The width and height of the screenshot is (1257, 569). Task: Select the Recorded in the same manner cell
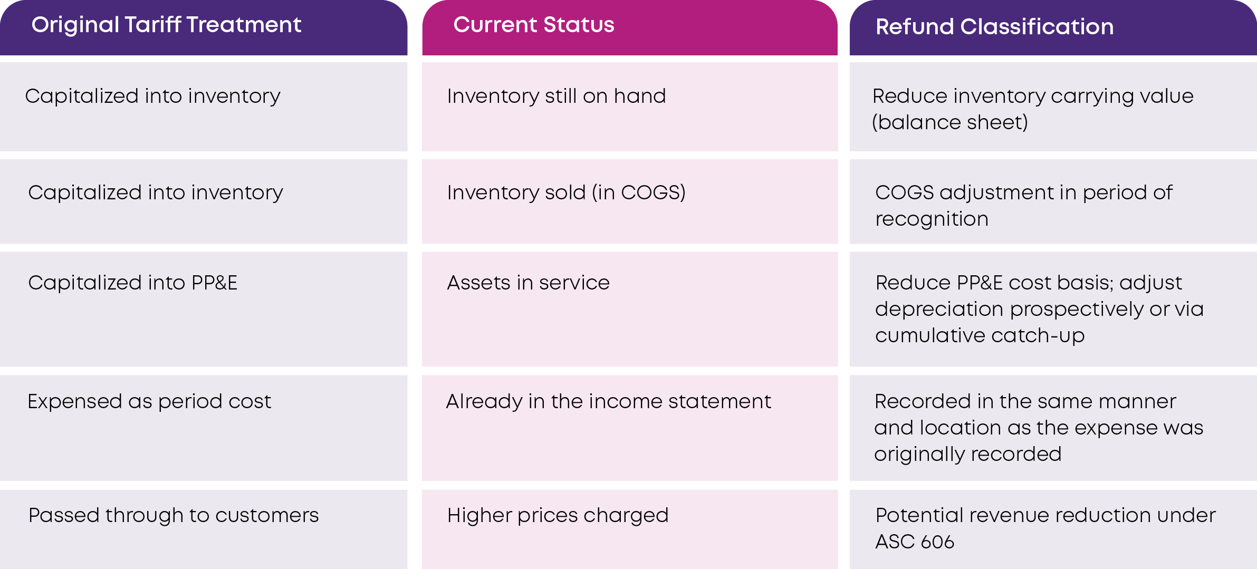(1038, 428)
